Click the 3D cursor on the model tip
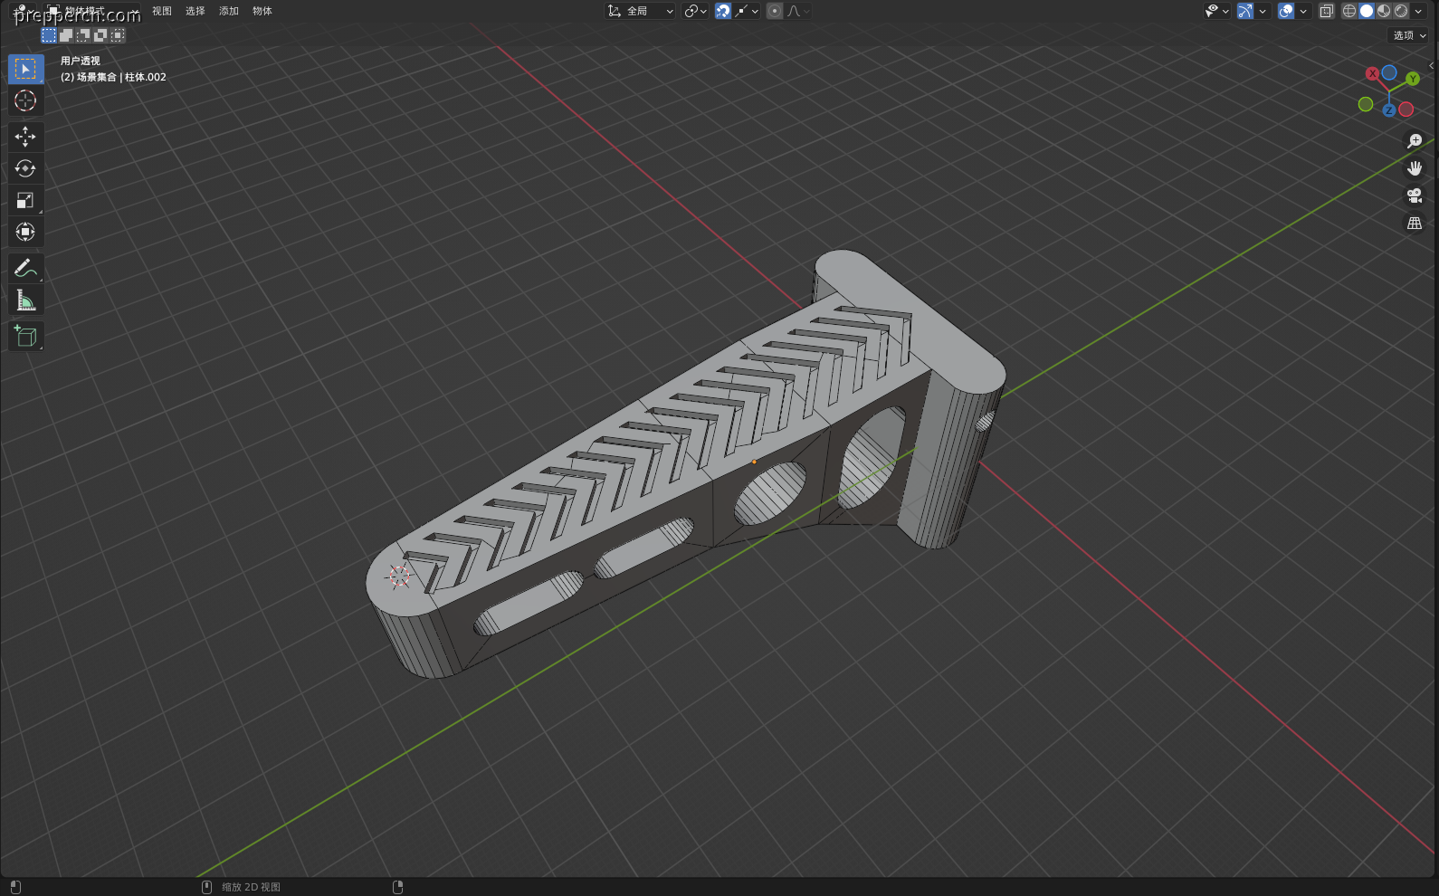This screenshot has width=1439, height=896. (398, 577)
